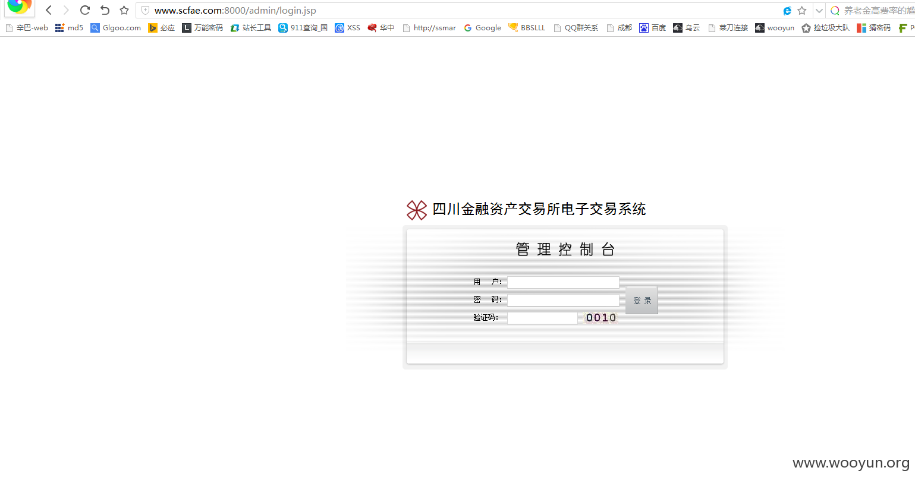The height and width of the screenshot is (480, 915).
Task: Open the 猜密码 bookmark
Action: click(x=874, y=28)
